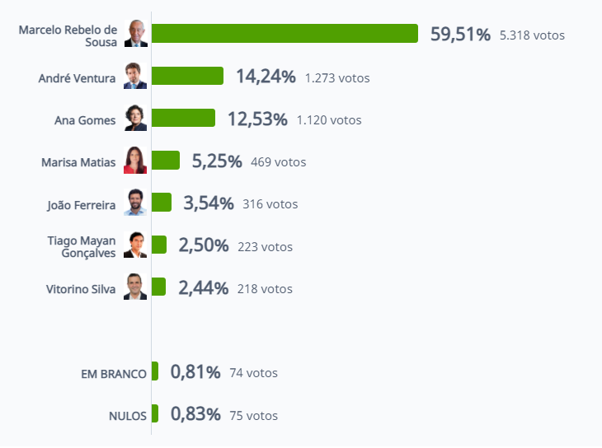Click the André Ventura name label
Screen dimensions: 602x448
[x=77, y=78]
